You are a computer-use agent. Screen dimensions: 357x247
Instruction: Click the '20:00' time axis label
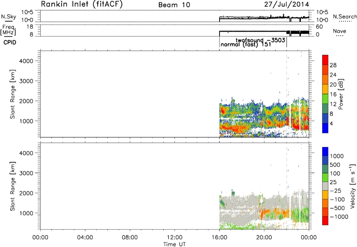coord(264,237)
